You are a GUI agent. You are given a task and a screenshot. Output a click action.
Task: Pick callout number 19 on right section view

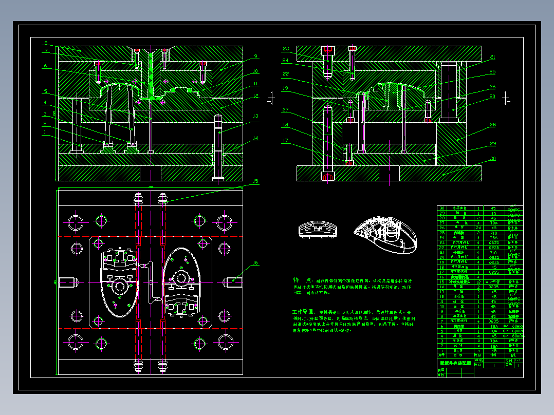[285, 88]
